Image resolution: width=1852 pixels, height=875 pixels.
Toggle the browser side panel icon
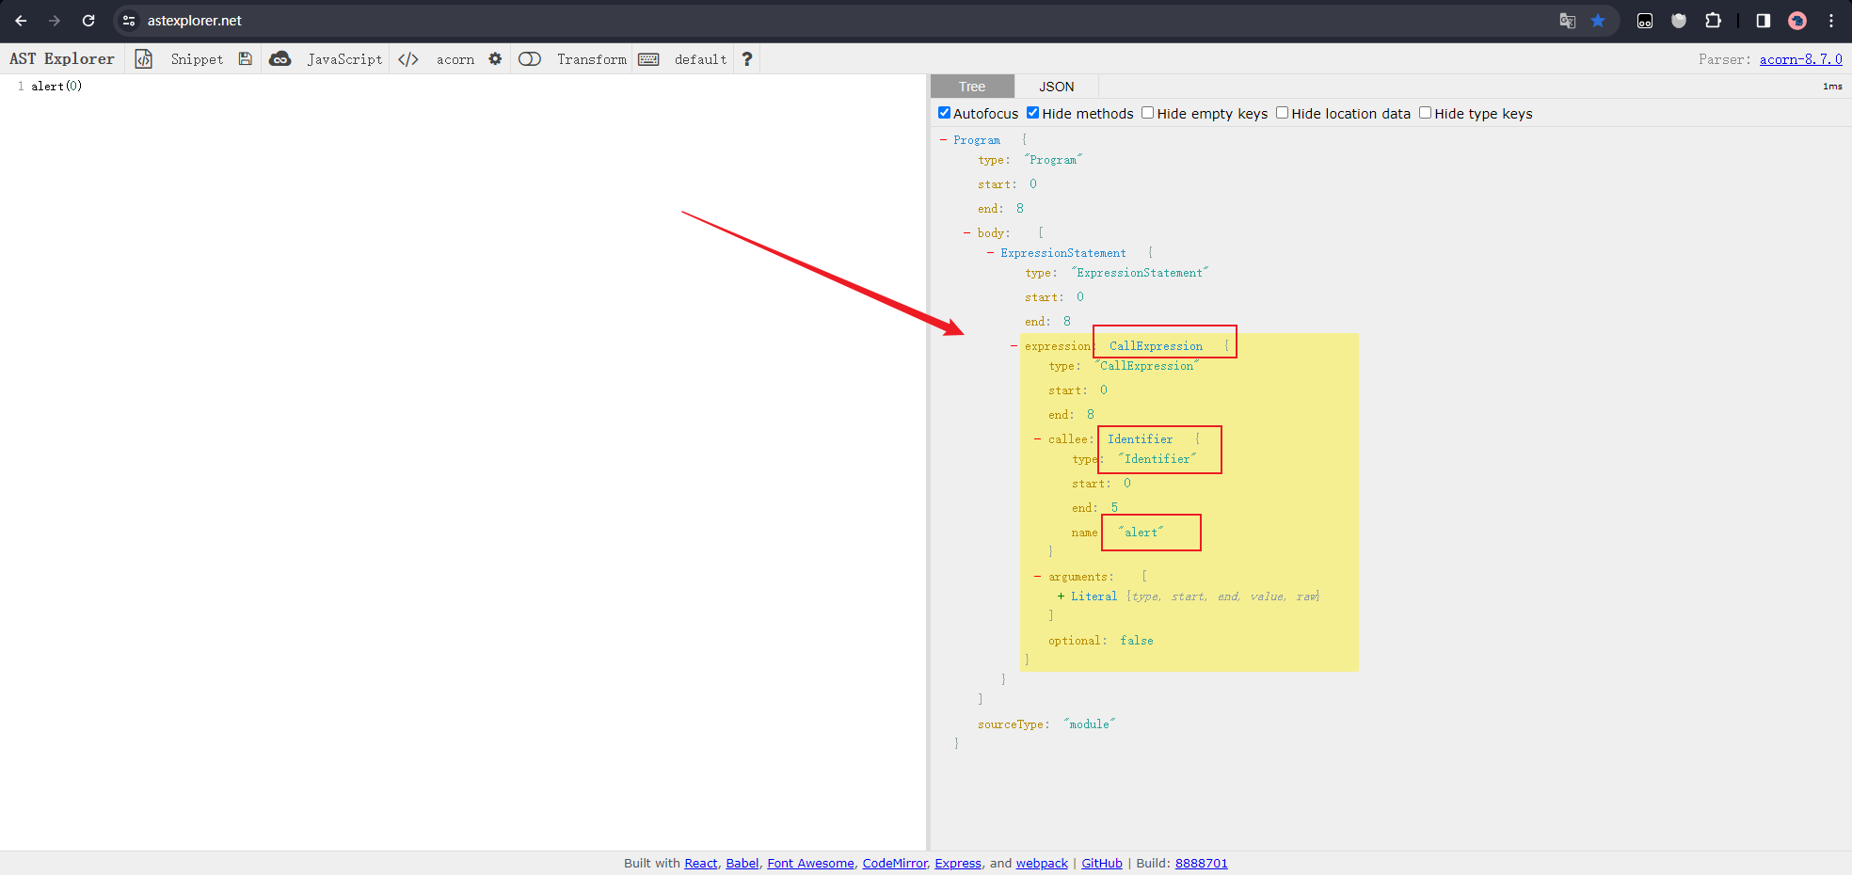(1764, 21)
